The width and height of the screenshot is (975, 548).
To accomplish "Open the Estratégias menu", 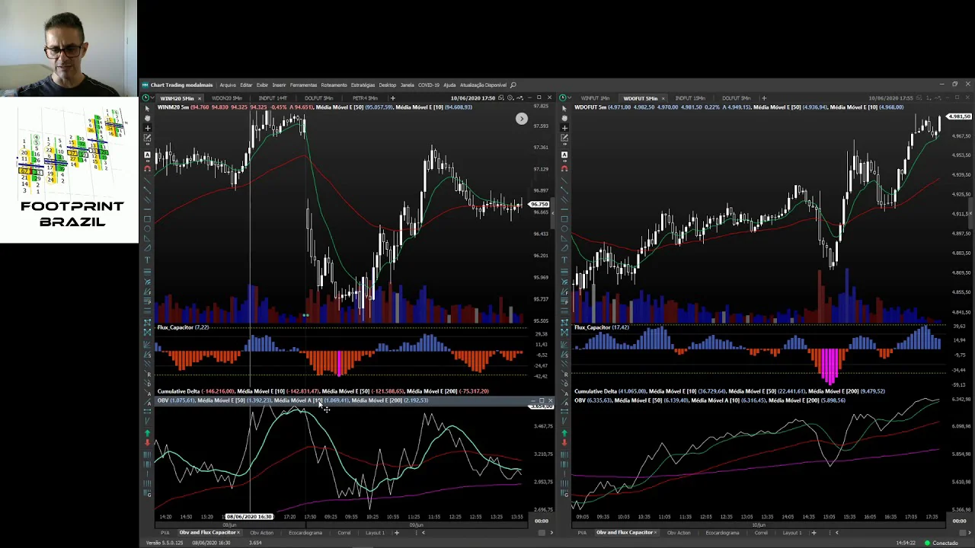I will click(363, 85).
